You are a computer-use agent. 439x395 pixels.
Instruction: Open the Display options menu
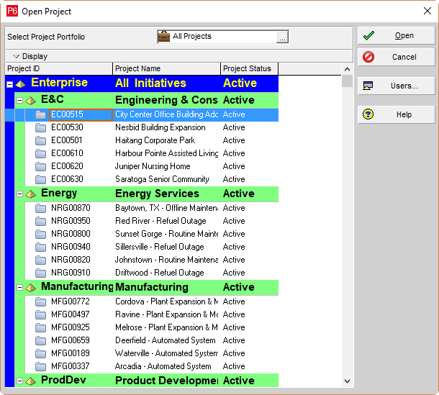coord(30,56)
